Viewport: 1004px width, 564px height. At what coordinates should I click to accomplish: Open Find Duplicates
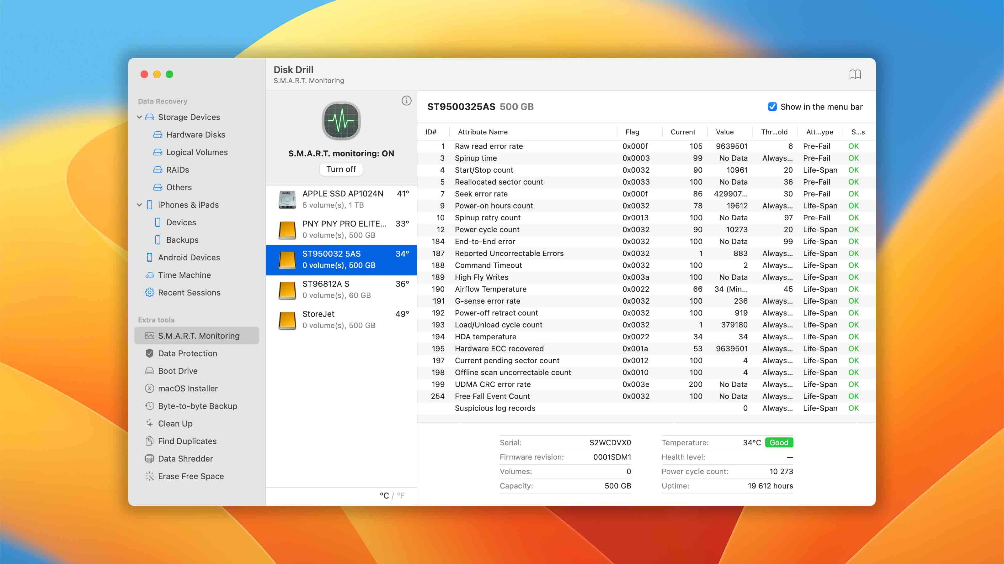pos(187,441)
